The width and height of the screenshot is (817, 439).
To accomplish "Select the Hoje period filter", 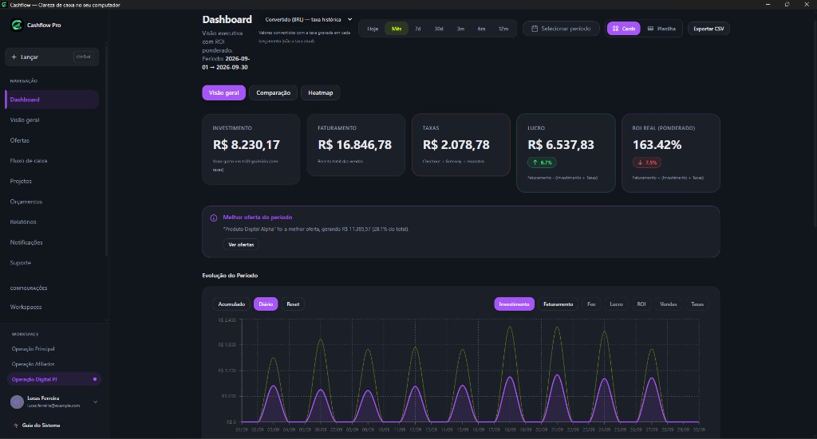I will (x=373, y=29).
